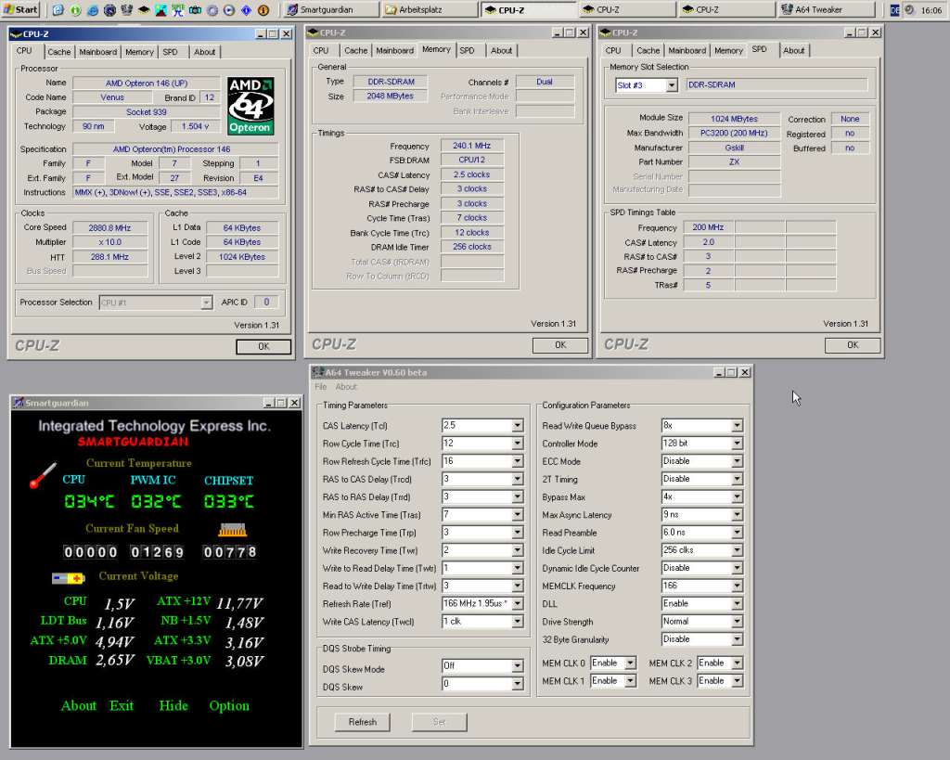
Task: Expand the RAS to CAS Delay (Trcd) dropdown
Action: [518, 479]
